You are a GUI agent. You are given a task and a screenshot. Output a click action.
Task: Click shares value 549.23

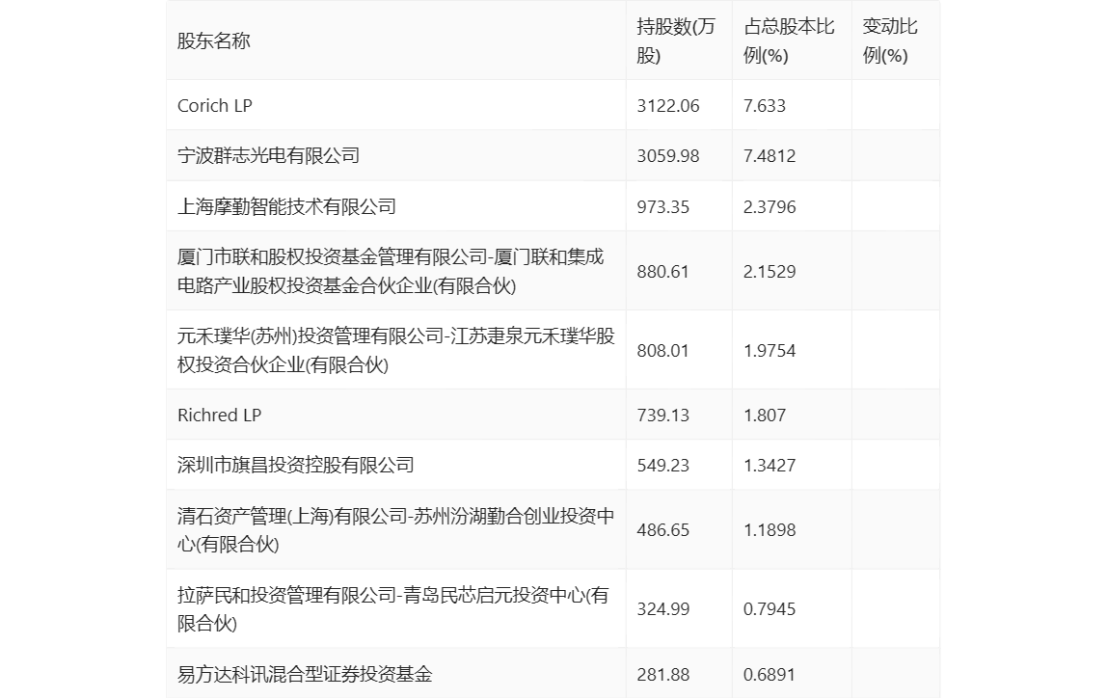(x=662, y=466)
